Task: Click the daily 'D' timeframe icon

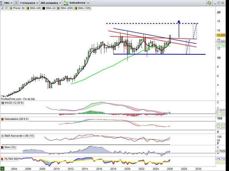Action: [x=16, y=3]
